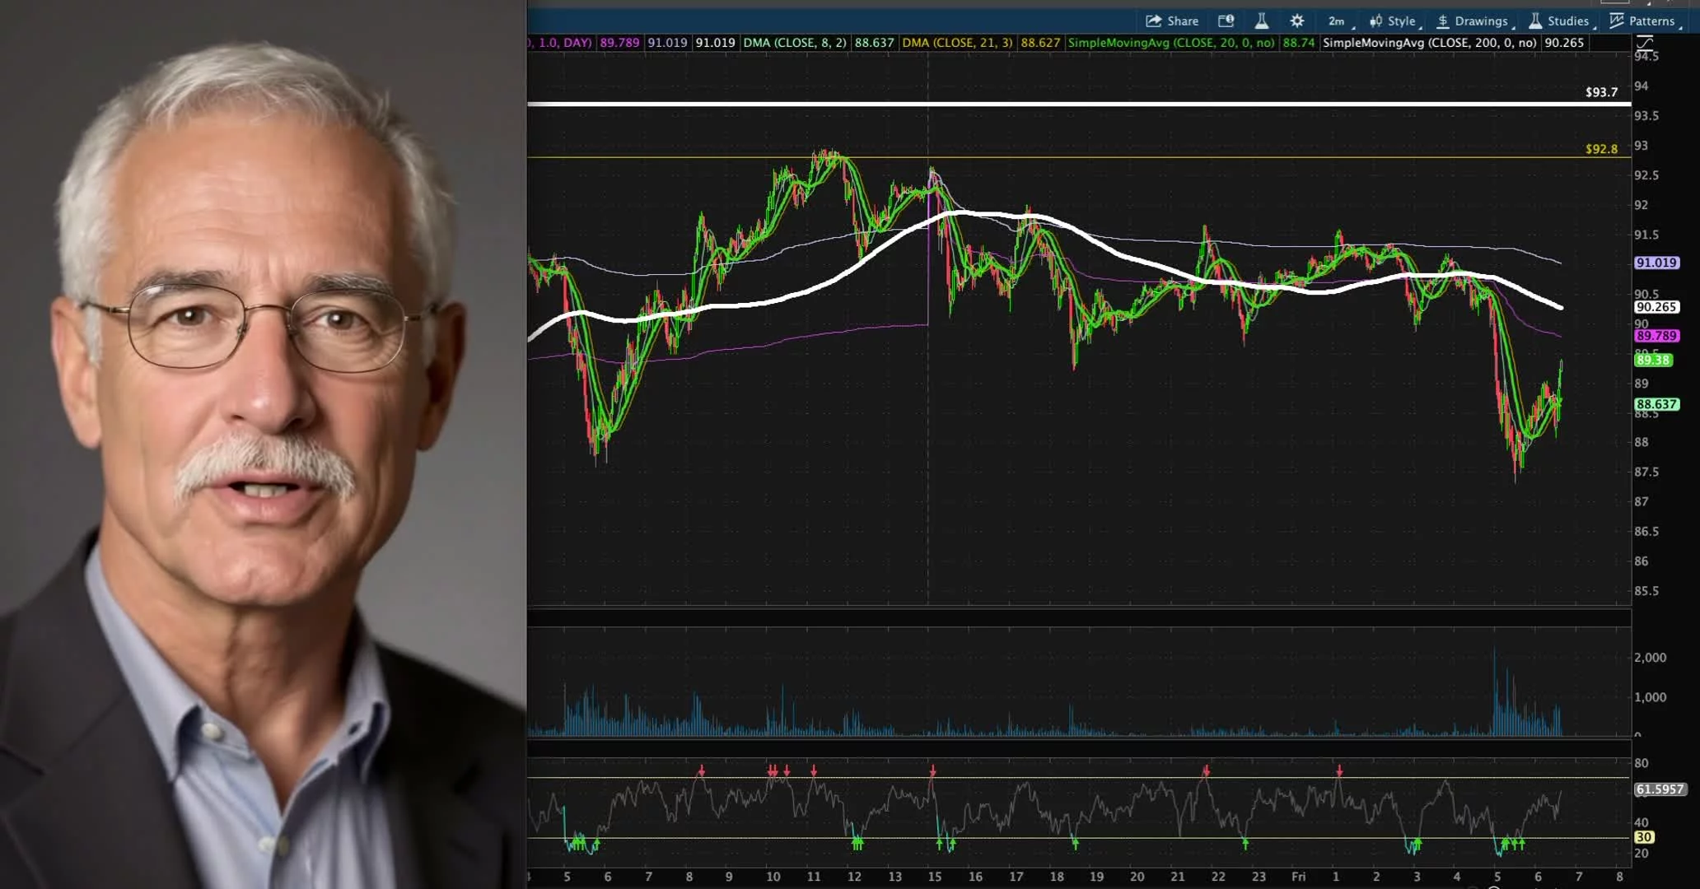Select SimpleMovingAvg 200 study label
The width and height of the screenshot is (1700, 889).
pyautogui.click(x=1429, y=42)
